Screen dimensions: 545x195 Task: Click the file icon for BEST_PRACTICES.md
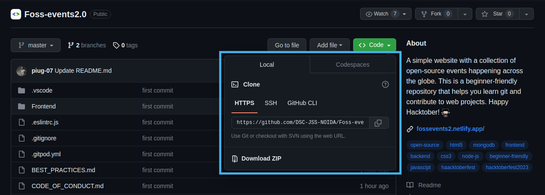coord(22,170)
